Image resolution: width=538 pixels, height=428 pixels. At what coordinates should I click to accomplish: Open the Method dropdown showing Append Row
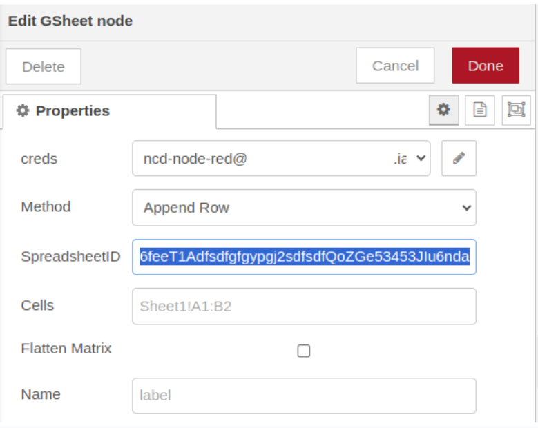(304, 208)
